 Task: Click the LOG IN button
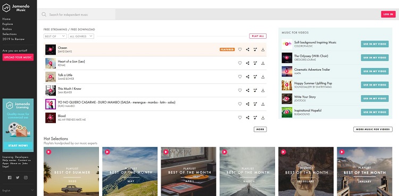click(x=388, y=14)
